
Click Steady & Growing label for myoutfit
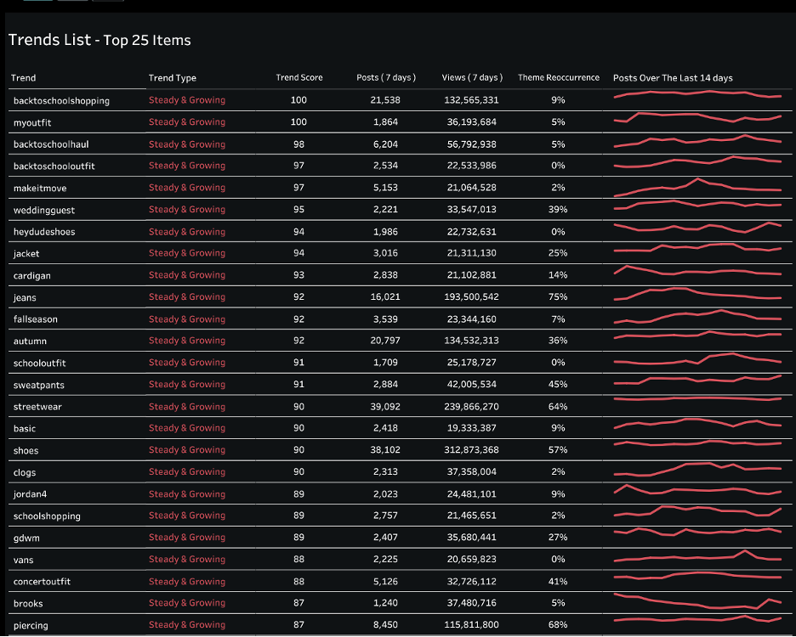(187, 122)
